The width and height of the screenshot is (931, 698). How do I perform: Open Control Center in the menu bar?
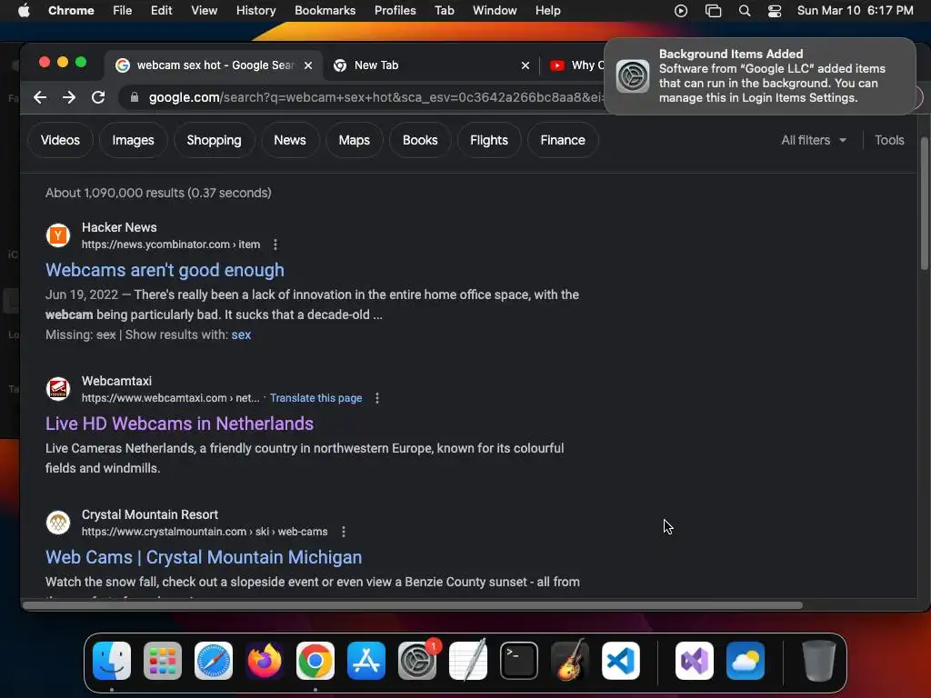[x=775, y=11]
